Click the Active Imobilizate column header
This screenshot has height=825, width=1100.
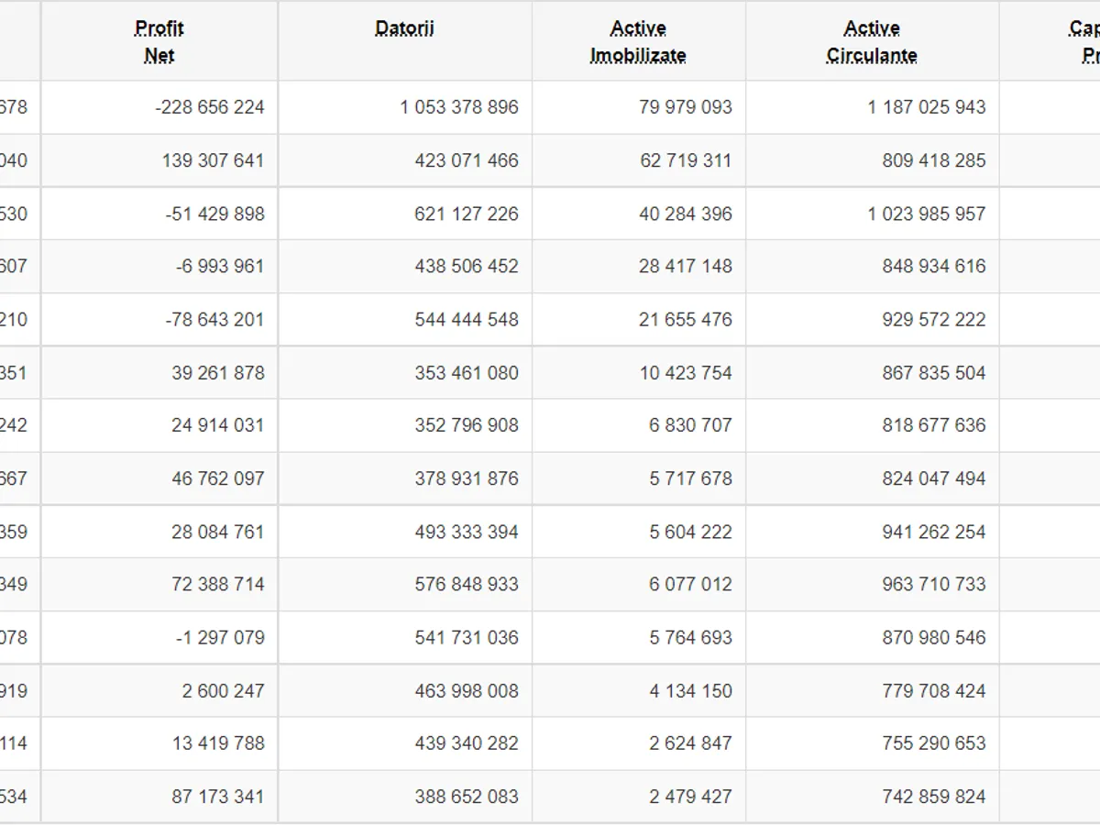click(x=638, y=42)
